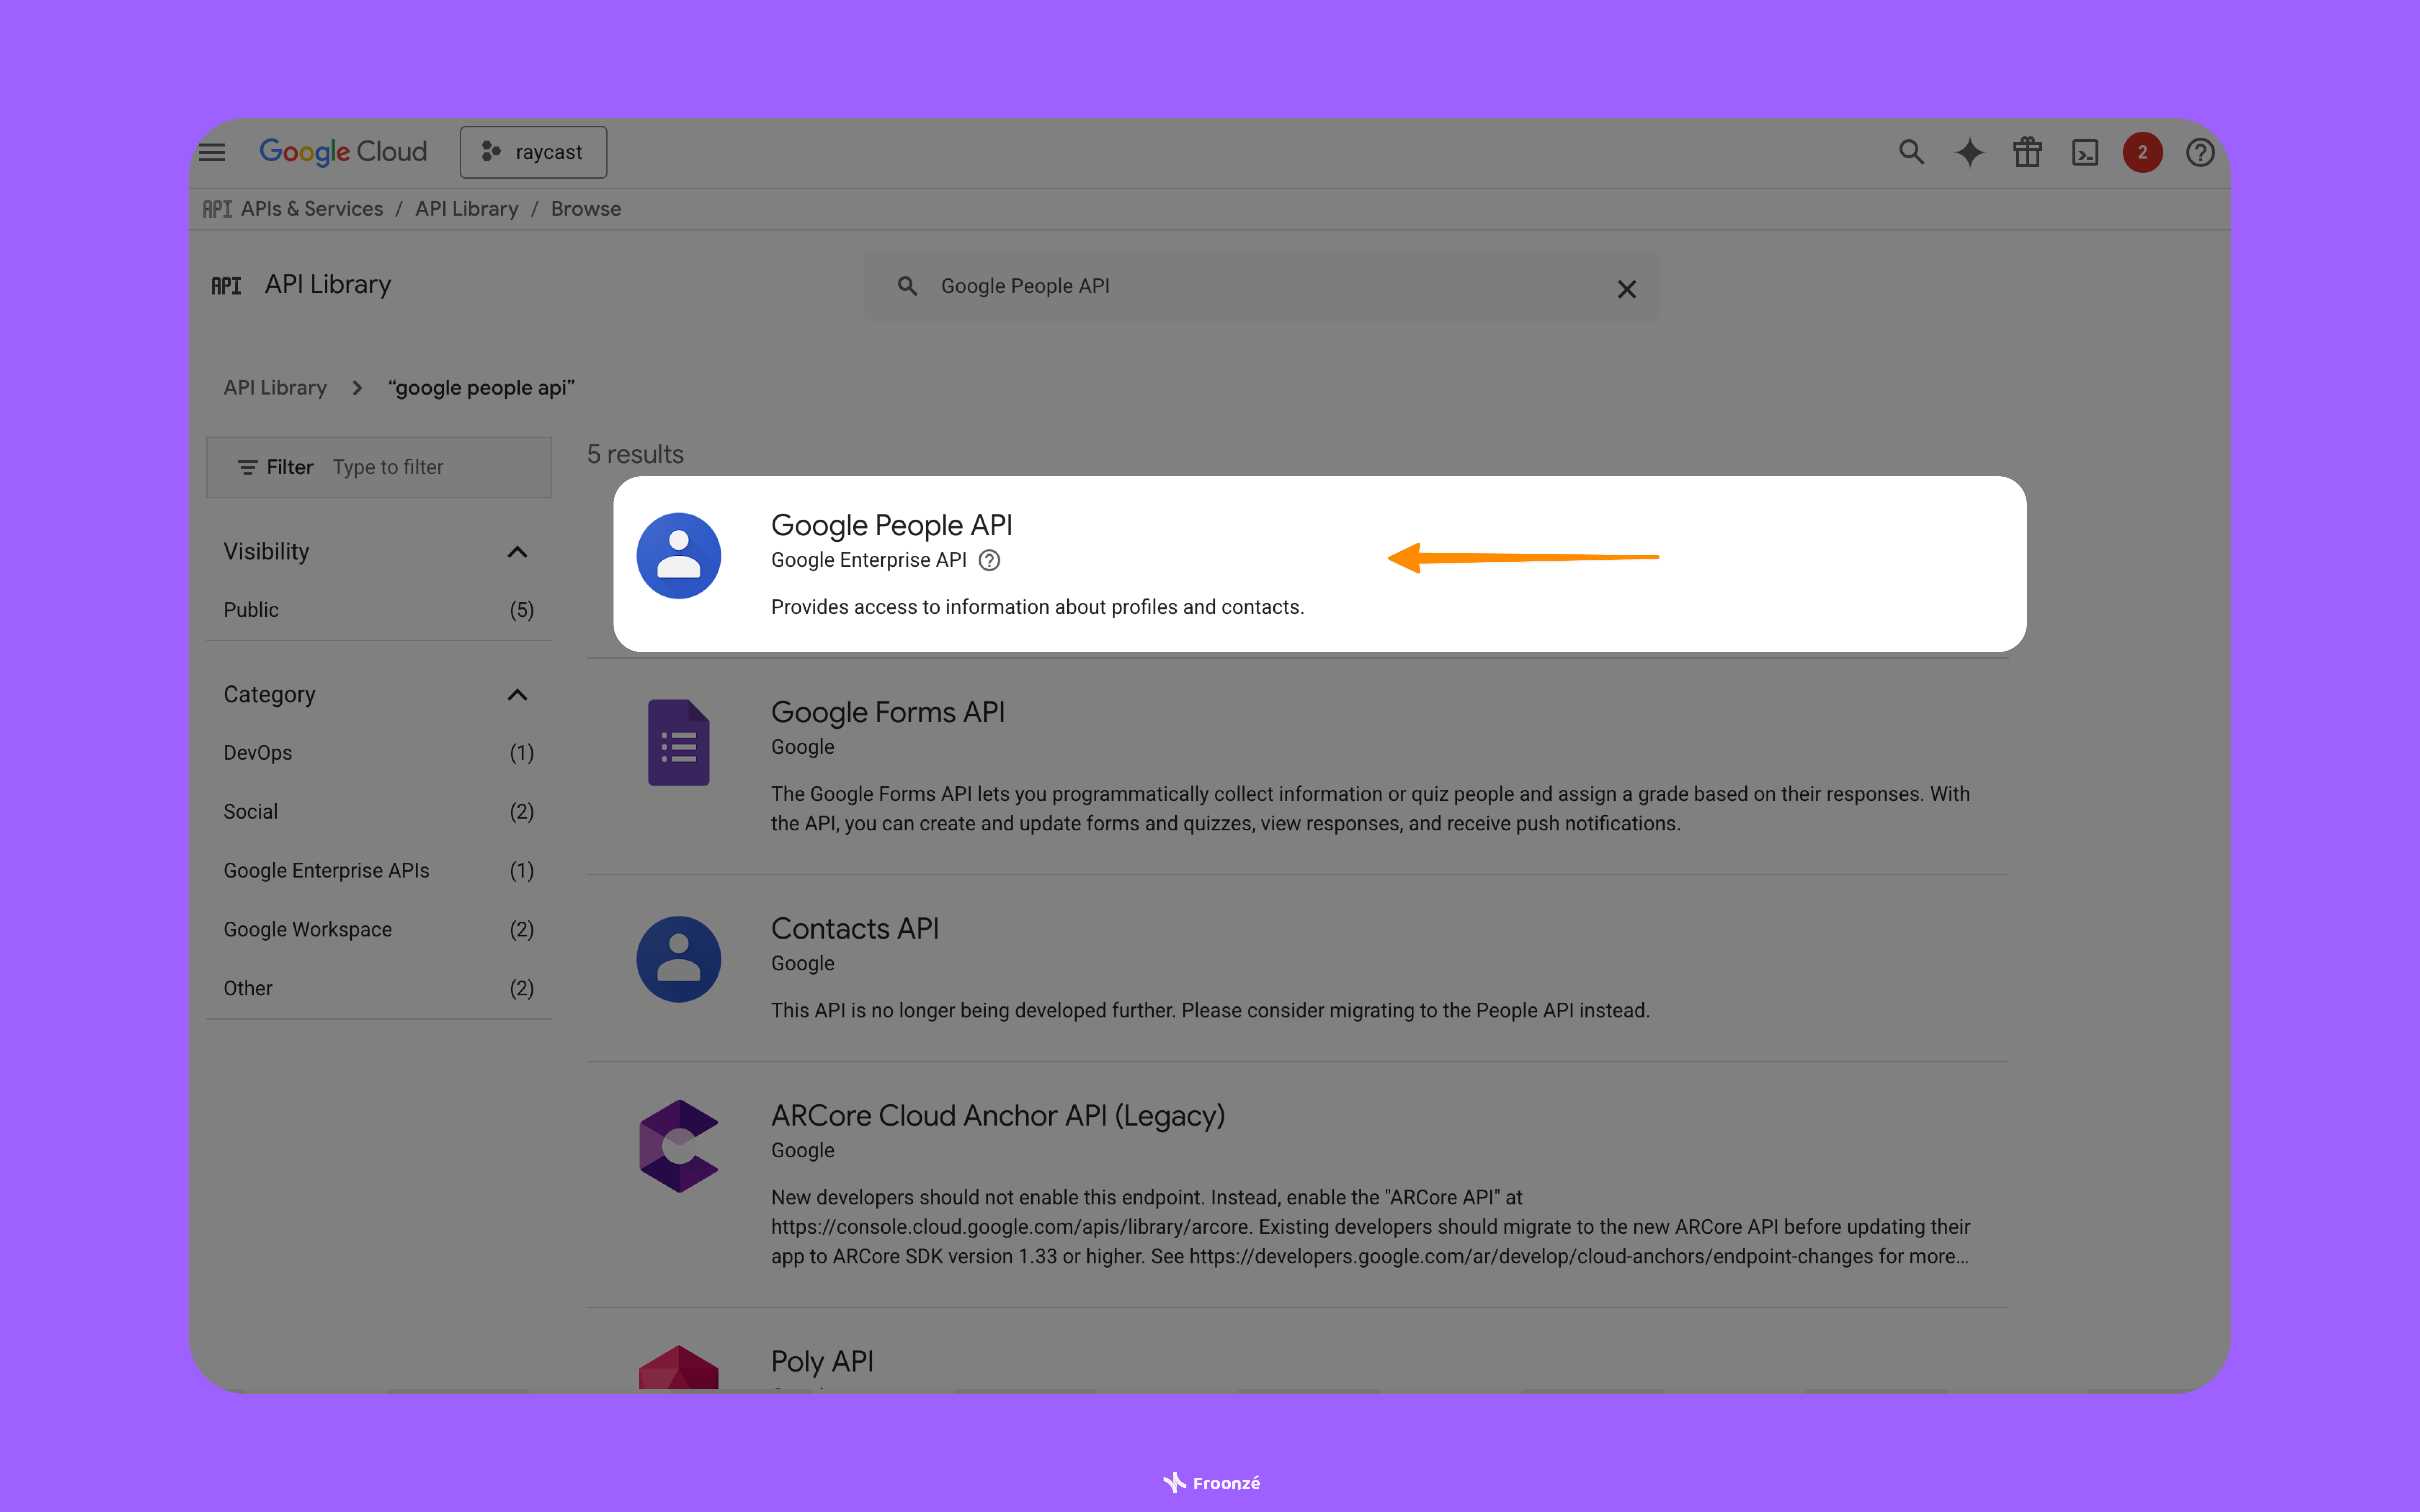Viewport: 2420px width, 1512px height.
Task: Filter by Public visibility
Action: click(251, 609)
